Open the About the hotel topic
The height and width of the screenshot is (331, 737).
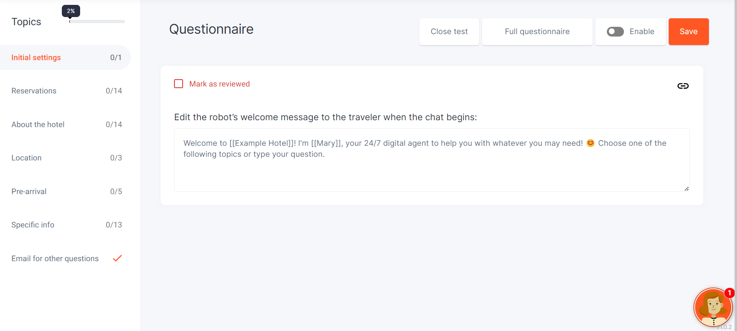point(65,124)
